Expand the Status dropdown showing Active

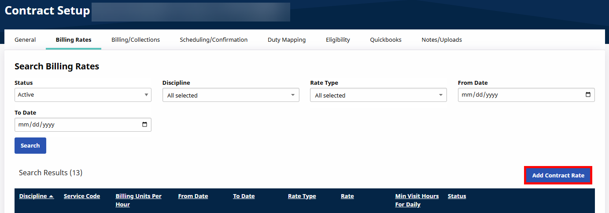point(83,95)
